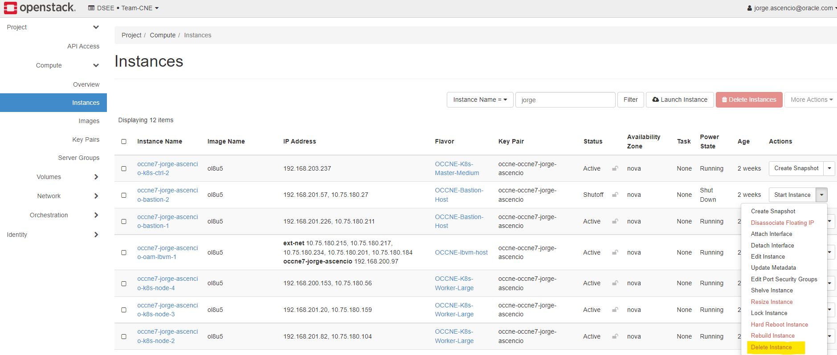This screenshot has width=837, height=355.
Task: Collapse the Compute sidebar section
Action: coord(96,65)
